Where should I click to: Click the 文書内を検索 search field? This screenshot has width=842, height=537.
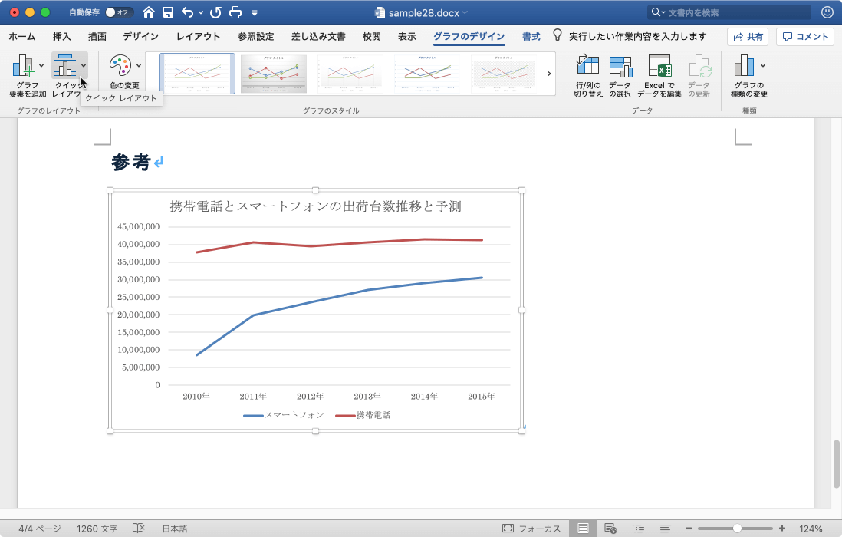click(x=729, y=12)
